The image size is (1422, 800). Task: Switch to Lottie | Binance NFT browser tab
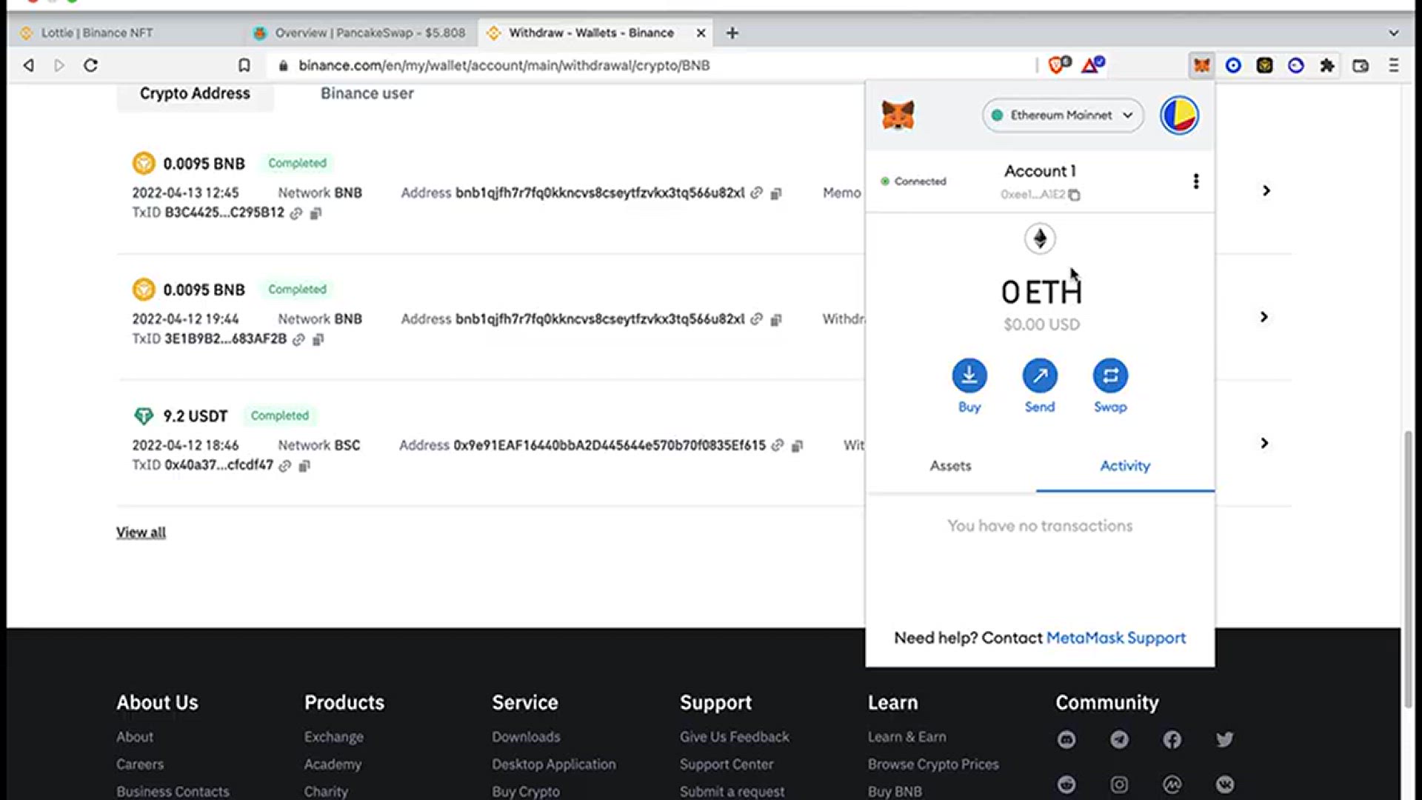pyautogui.click(x=126, y=33)
